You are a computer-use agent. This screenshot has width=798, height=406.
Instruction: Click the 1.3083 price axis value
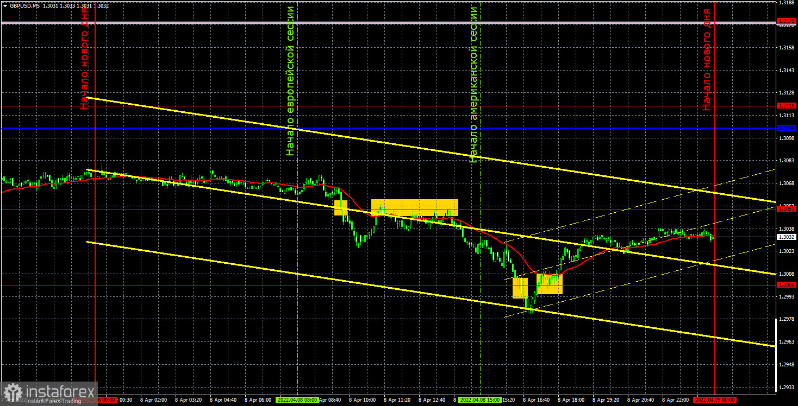tap(786, 161)
